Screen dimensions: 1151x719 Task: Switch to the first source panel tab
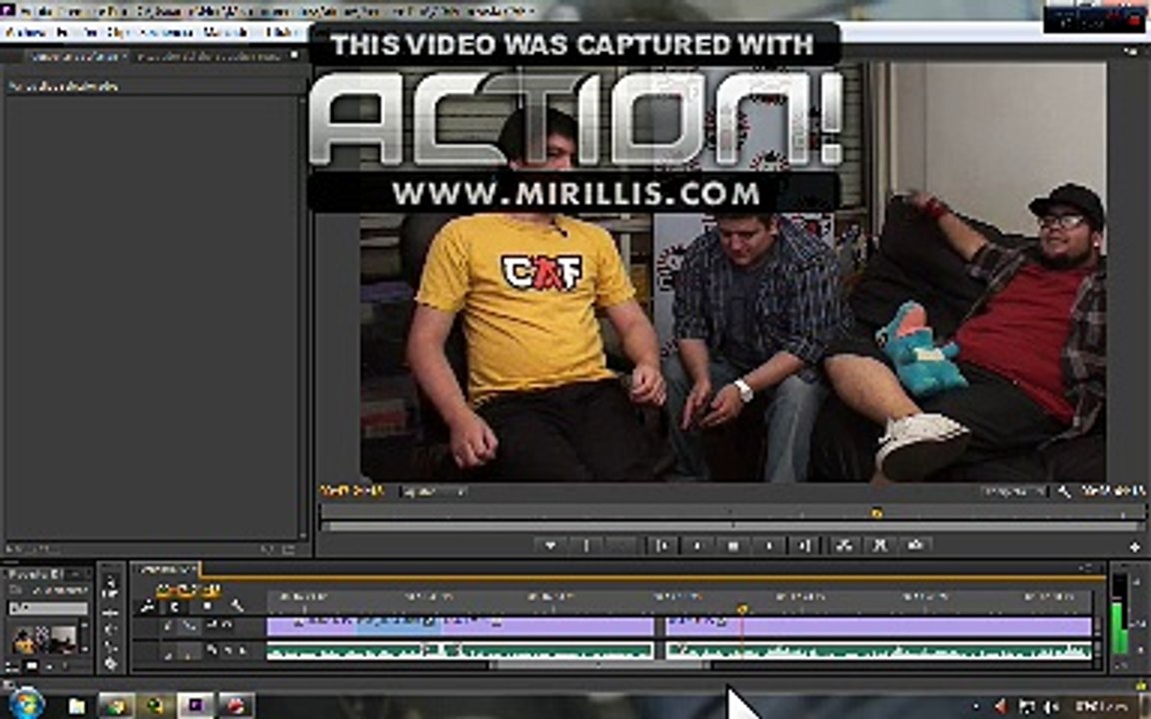coord(76,56)
